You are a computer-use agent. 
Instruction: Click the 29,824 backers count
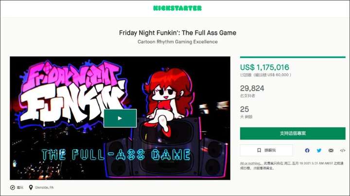tap(252, 88)
